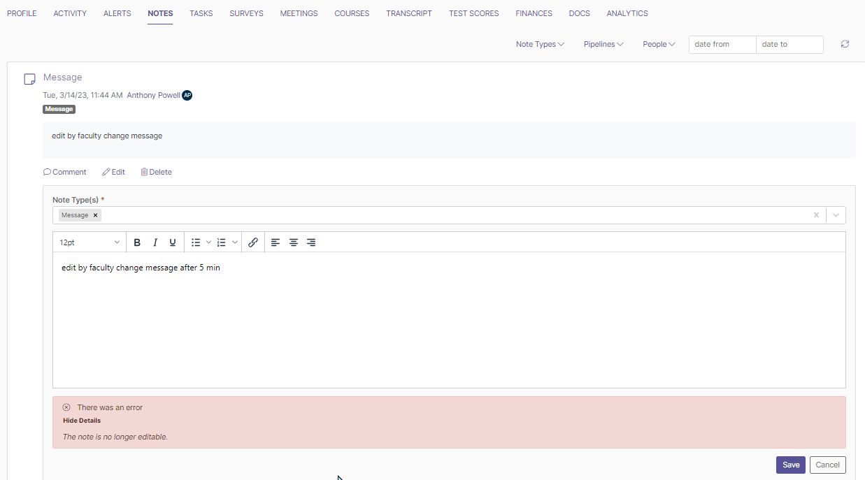Image resolution: width=865 pixels, height=480 pixels.
Task: Go to Test Scores tab
Action: click(474, 13)
